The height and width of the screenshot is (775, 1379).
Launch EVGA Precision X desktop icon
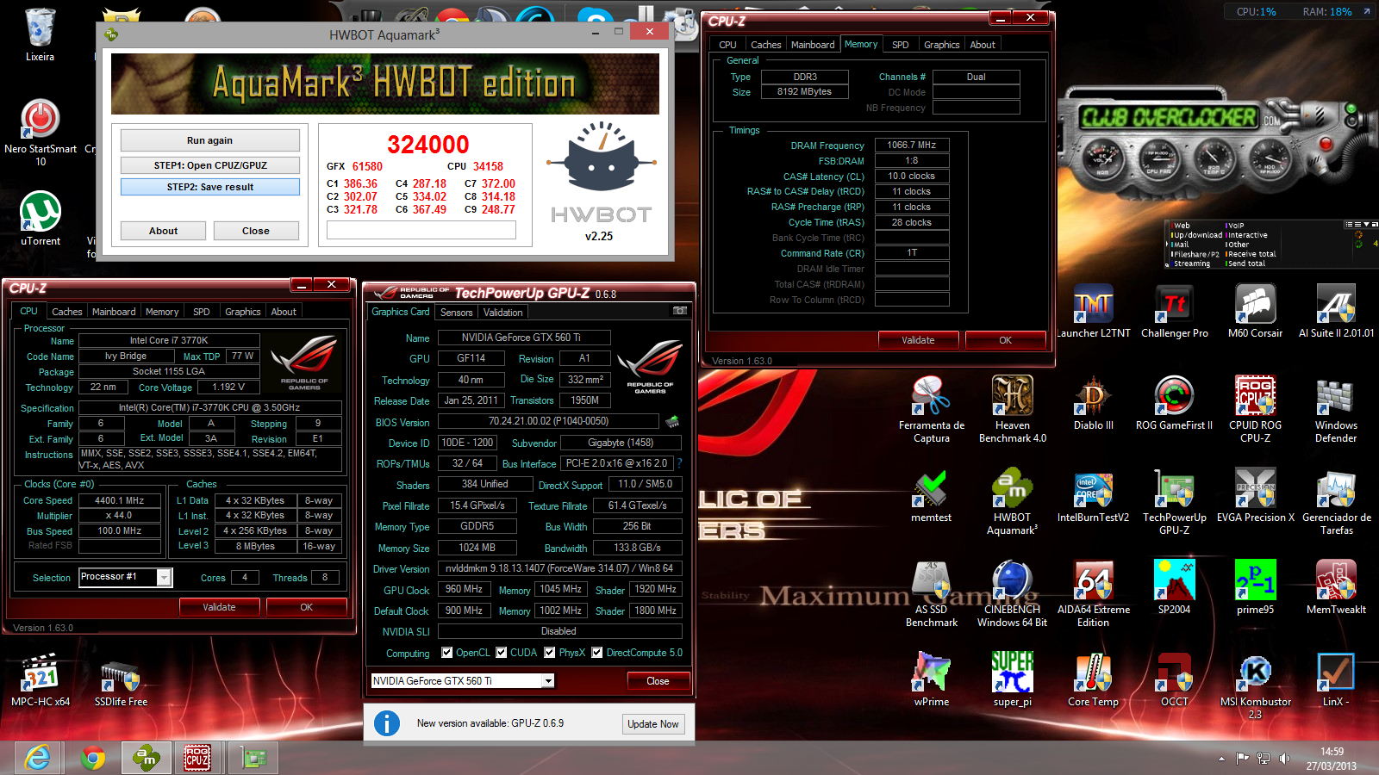point(1256,496)
